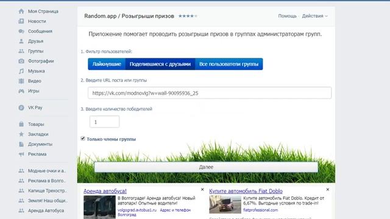Image resolution: width=390 pixels, height=219 pixels.
Task: Expand the Действия dropdown
Action: click(314, 16)
